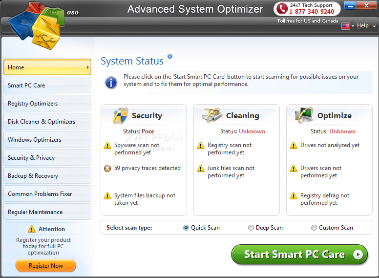Open Backup & Recovery section
The width and height of the screenshot is (379, 278).
coord(47,175)
